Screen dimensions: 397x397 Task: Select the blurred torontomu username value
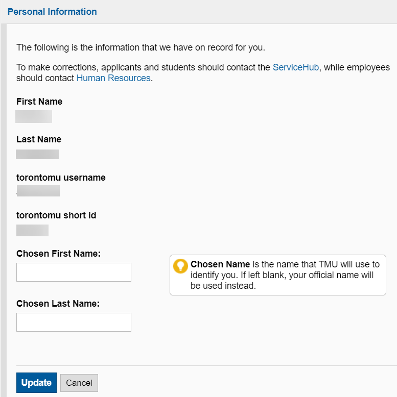click(38, 191)
